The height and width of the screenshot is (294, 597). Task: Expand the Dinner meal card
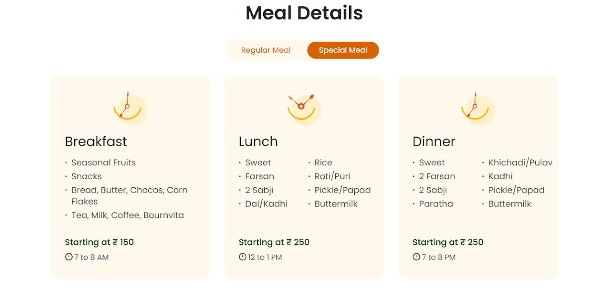478,176
